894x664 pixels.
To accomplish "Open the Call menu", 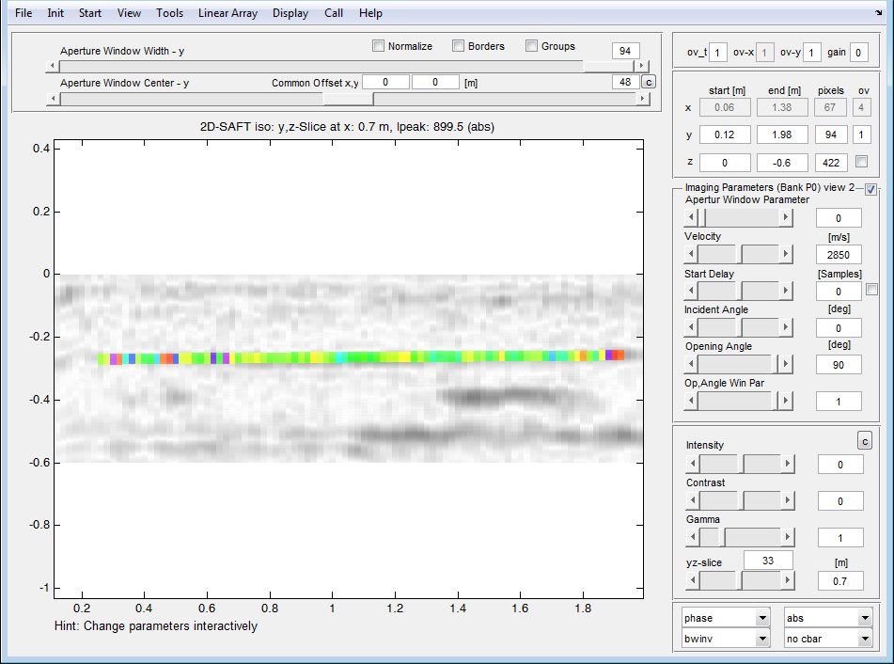I will click(x=334, y=13).
